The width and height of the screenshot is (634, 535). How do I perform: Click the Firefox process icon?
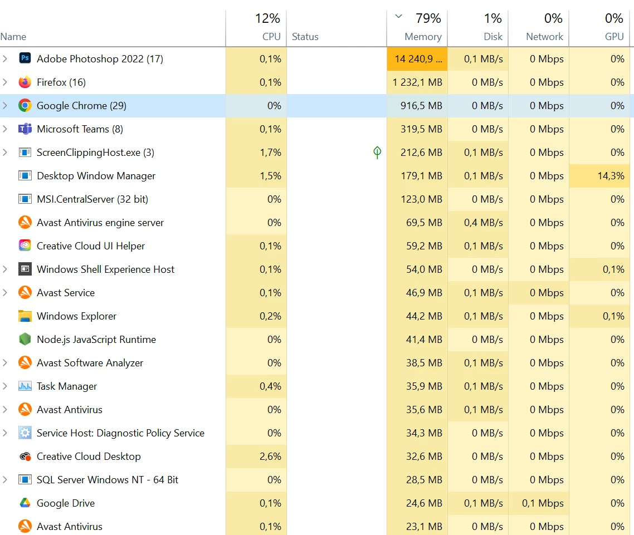[25, 82]
